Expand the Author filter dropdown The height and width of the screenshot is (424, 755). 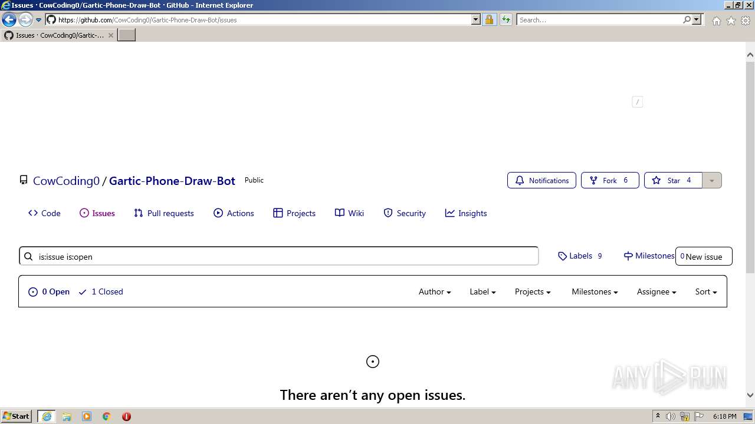pyautogui.click(x=435, y=291)
